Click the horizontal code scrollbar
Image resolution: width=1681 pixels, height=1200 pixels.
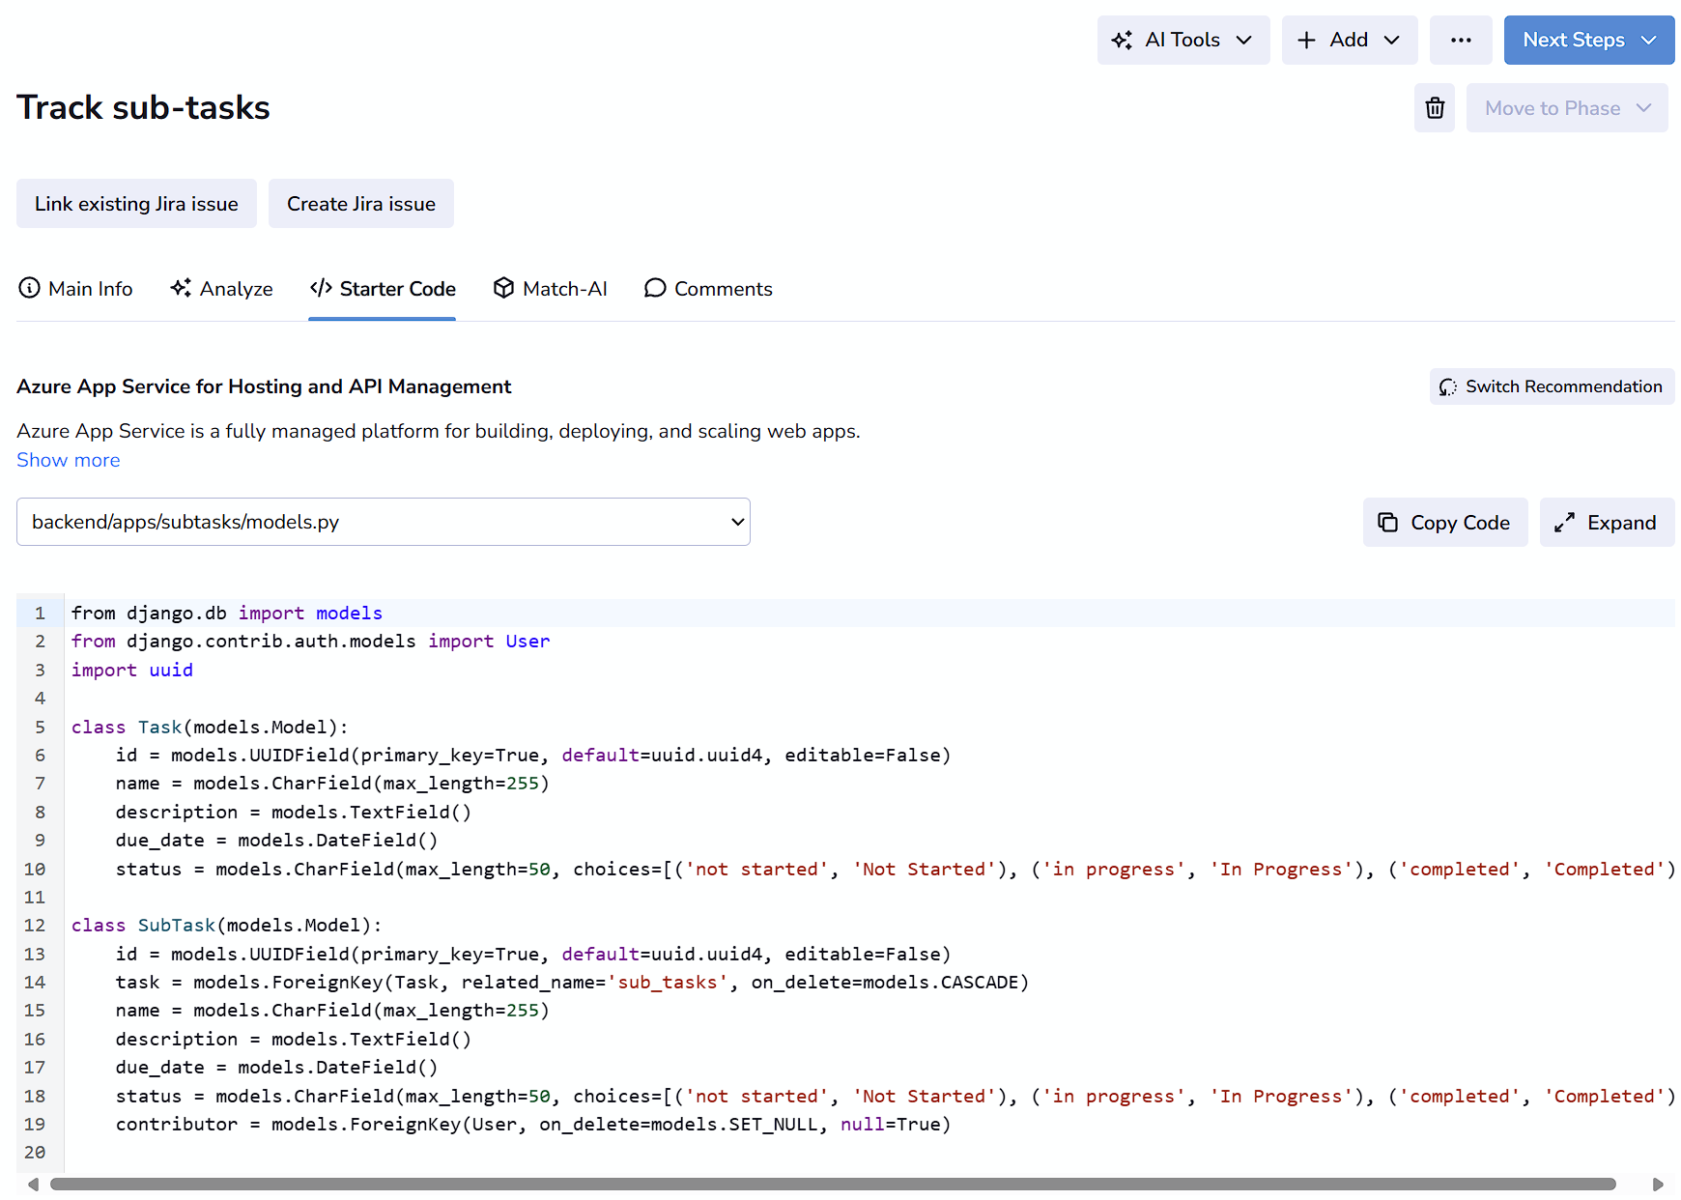pos(832,1185)
